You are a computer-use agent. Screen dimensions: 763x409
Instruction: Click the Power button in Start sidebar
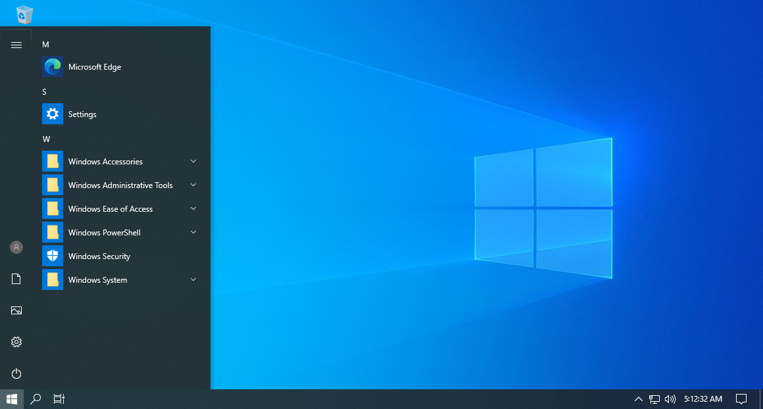click(x=16, y=373)
